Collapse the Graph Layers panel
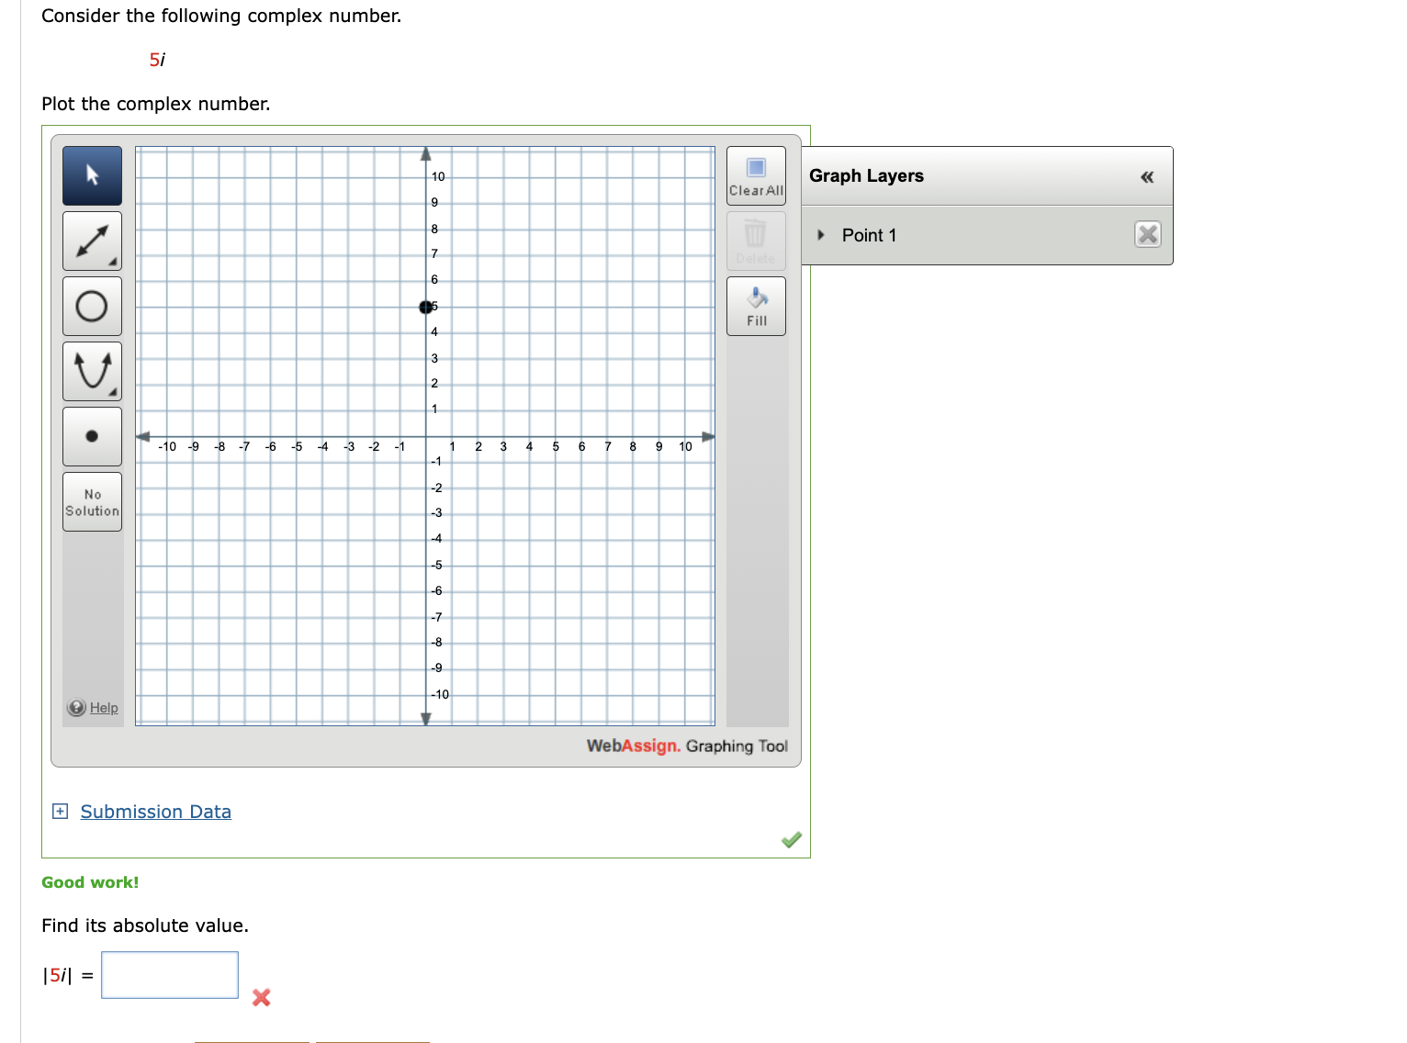Screen dimensions: 1407x1043 click(1146, 175)
